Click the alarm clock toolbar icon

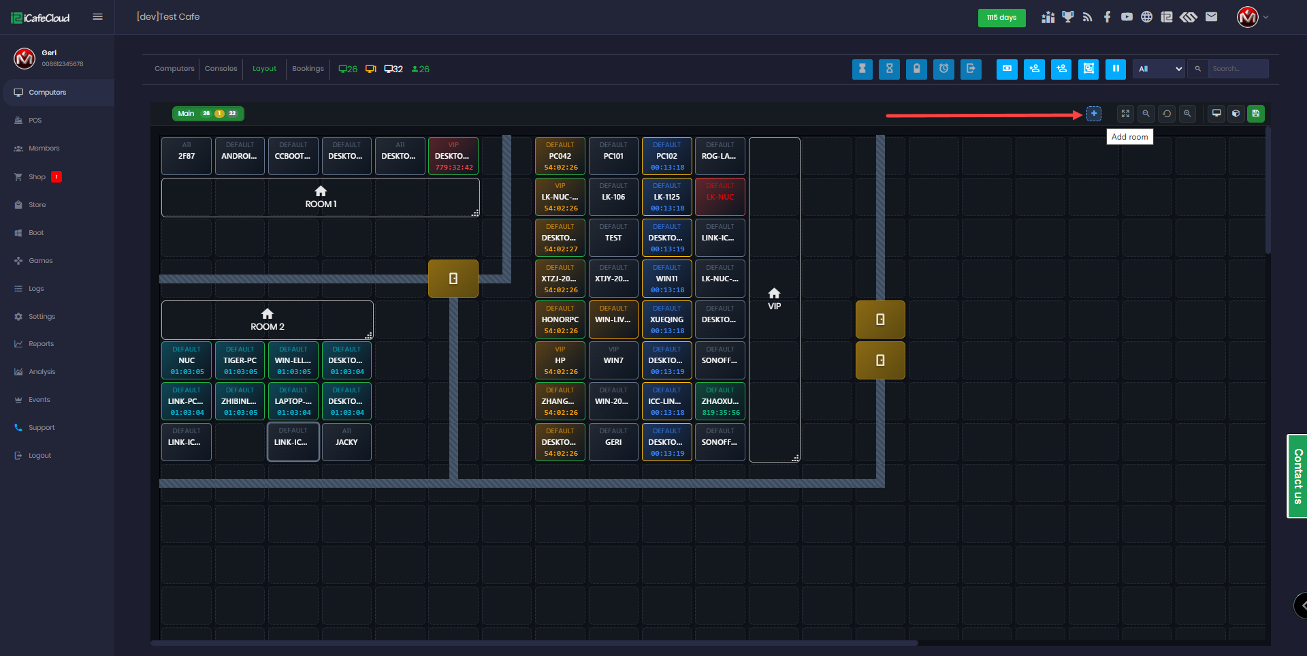coord(943,69)
